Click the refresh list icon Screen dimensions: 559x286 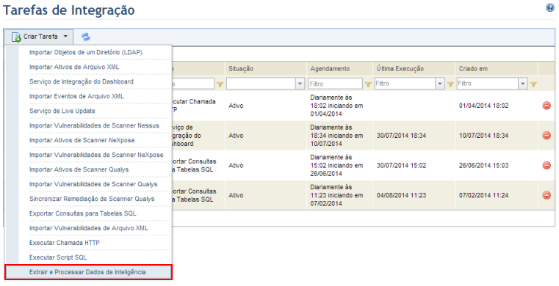(x=85, y=37)
